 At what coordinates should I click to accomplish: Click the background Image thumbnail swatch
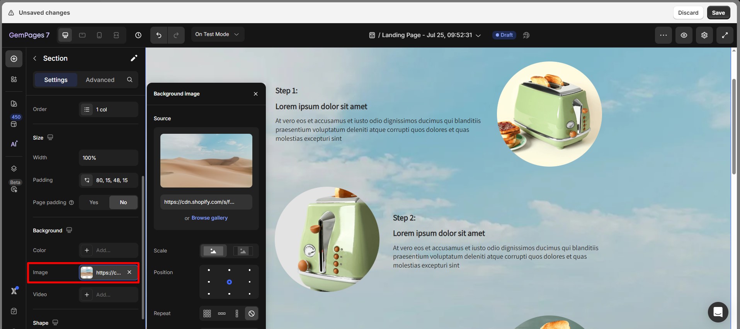[87, 273]
